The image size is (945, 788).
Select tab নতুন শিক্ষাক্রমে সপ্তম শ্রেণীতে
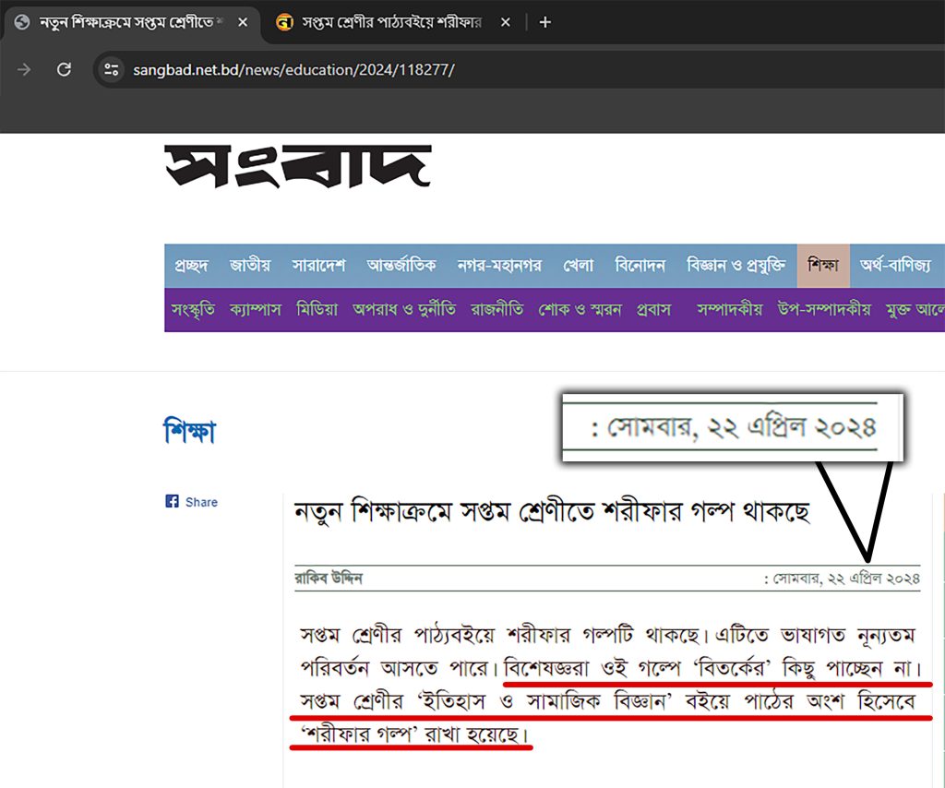(130, 22)
